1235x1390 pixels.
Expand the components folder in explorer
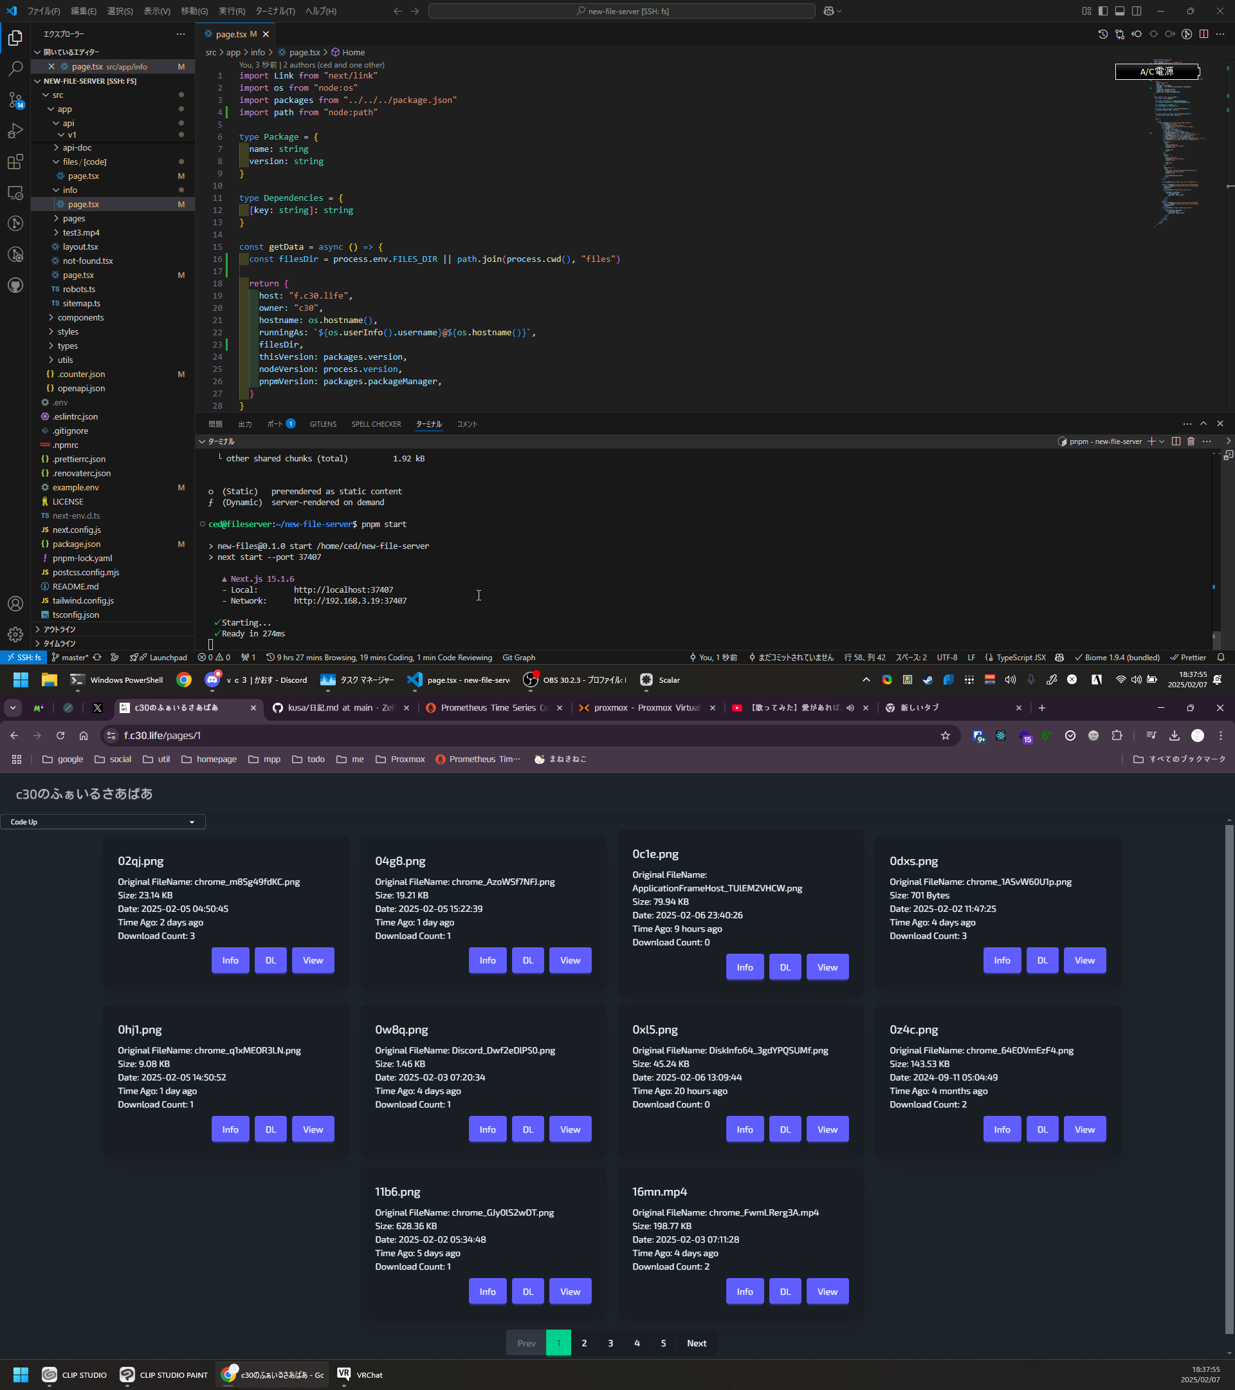point(80,318)
